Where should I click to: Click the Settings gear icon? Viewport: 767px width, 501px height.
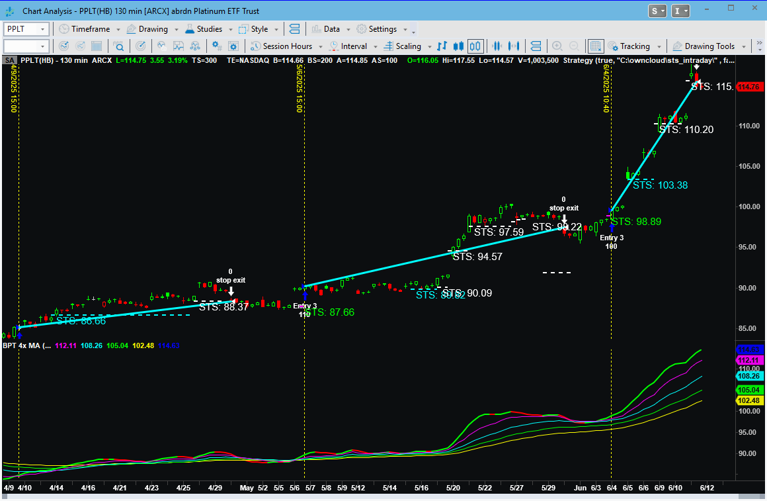362,29
